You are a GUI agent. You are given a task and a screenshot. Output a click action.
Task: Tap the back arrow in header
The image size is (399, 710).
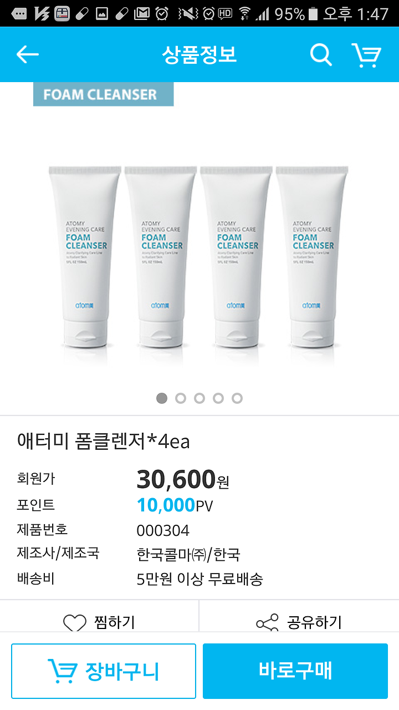click(x=27, y=54)
